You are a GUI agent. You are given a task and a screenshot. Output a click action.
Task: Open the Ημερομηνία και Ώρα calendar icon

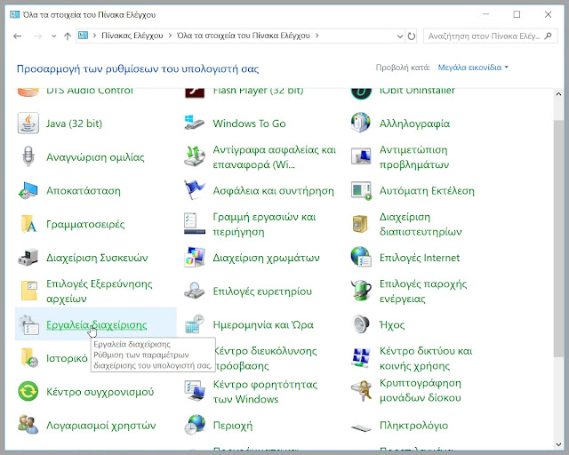click(195, 324)
